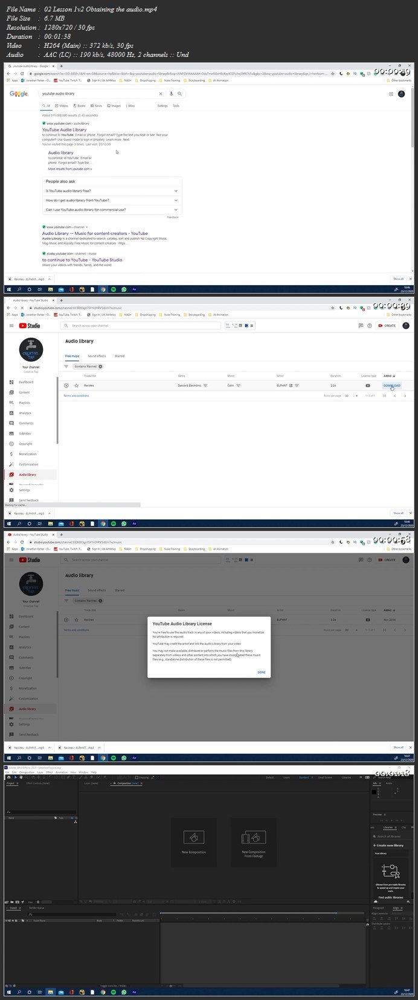Open Comments in the undimmed YouTube Studio sidebar
418x1000 pixels.
(26, 423)
